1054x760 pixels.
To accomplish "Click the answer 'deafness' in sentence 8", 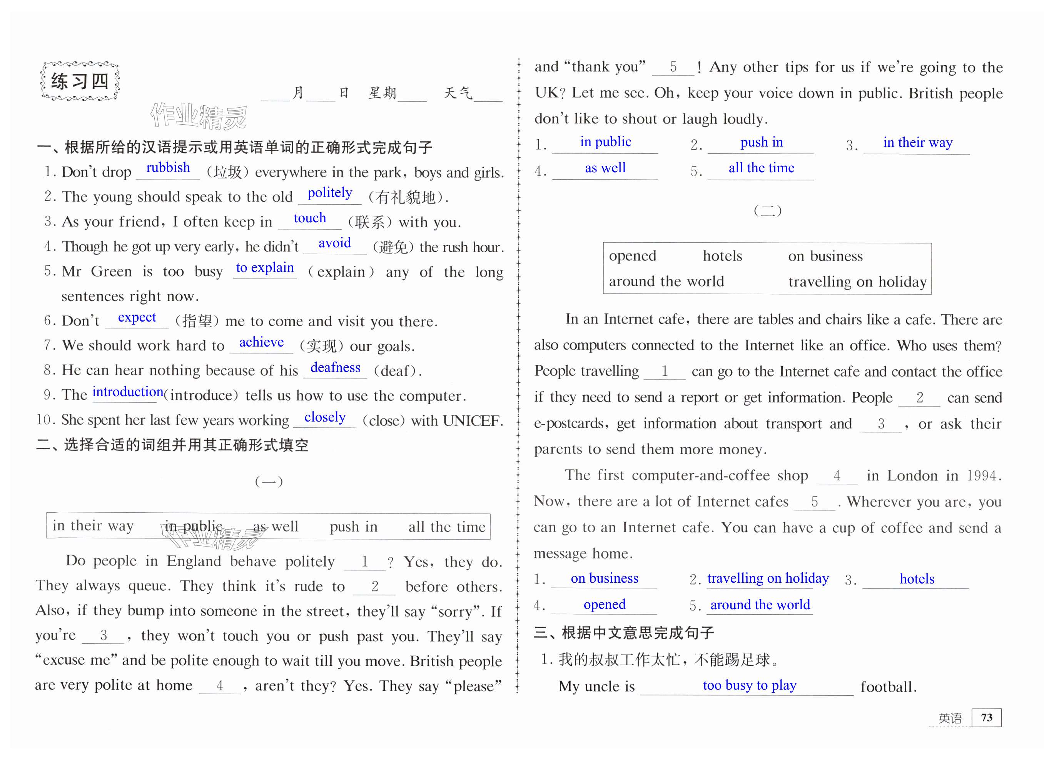I will [335, 367].
